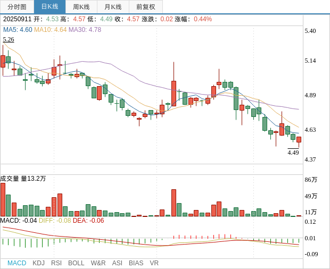Image resolution: width=330 pixels, height=269 pixels.
Task: Click the 5.14 price axis label
Action: pos(310,61)
